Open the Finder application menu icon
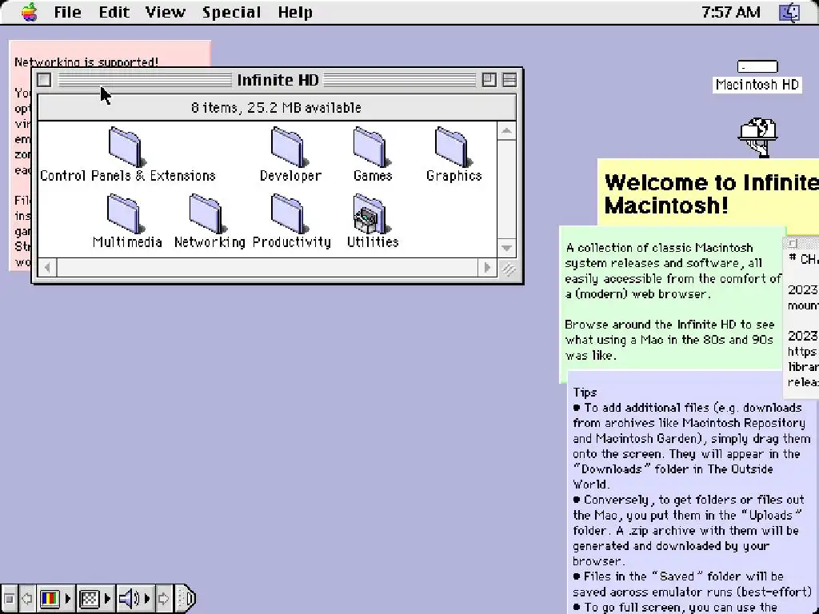The width and height of the screenshot is (819, 614). click(789, 12)
